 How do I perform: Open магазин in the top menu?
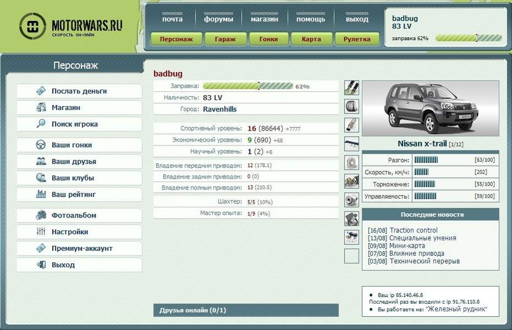pyautogui.click(x=264, y=19)
